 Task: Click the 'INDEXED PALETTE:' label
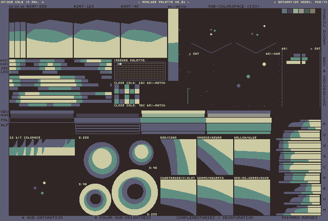[130, 60]
